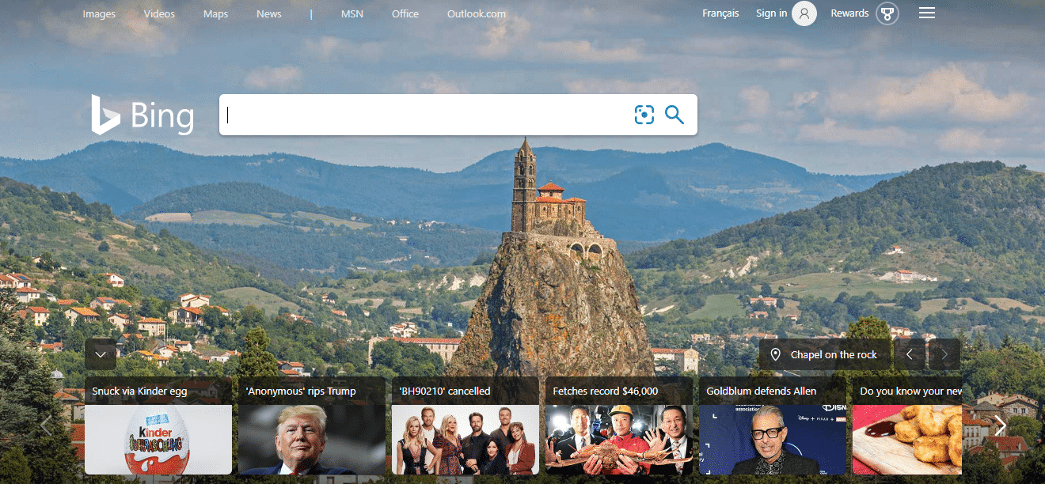This screenshot has width=1045, height=484.
Task: Show next background image arrow
Action: (944, 354)
